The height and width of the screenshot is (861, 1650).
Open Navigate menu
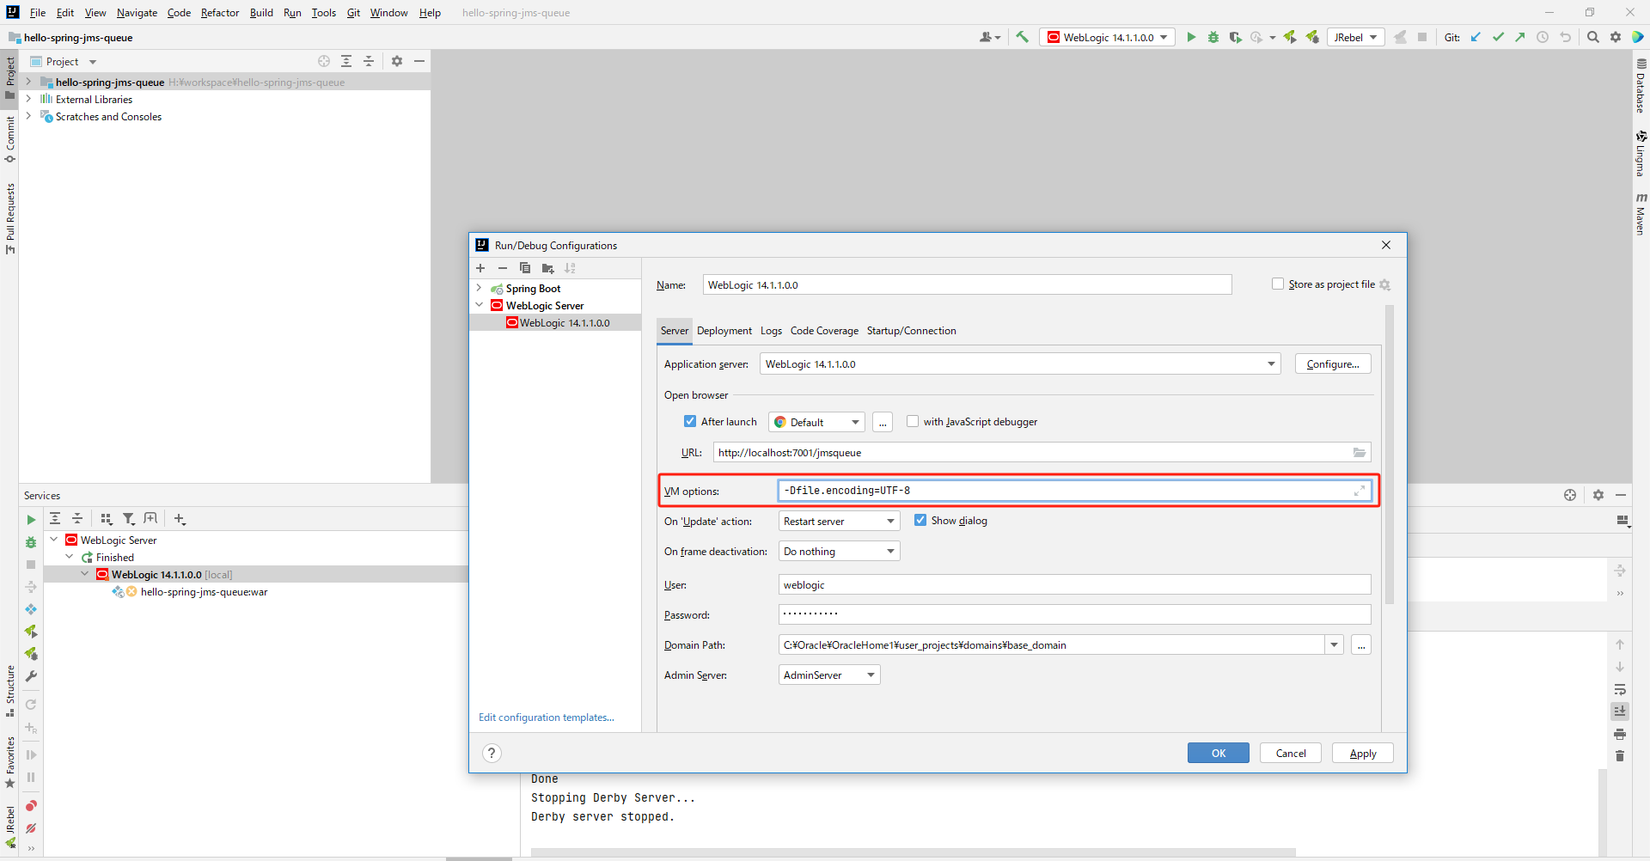point(137,13)
